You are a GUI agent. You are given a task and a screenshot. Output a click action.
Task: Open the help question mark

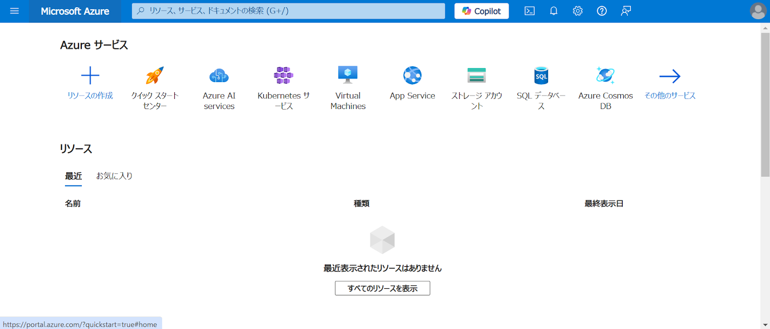pos(602,11)
